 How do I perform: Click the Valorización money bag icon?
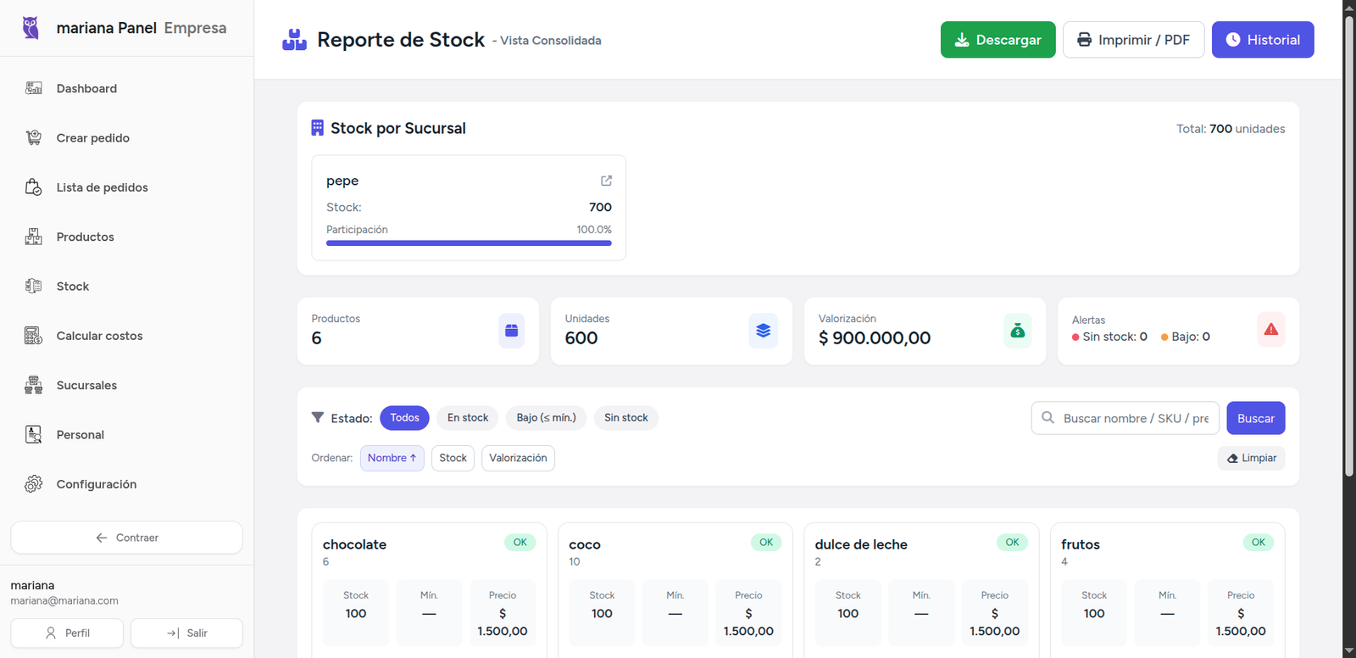1017,331
